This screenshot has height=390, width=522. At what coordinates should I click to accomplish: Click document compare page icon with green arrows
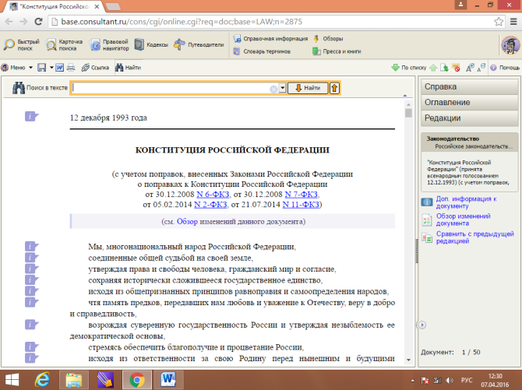pos(444,68)
